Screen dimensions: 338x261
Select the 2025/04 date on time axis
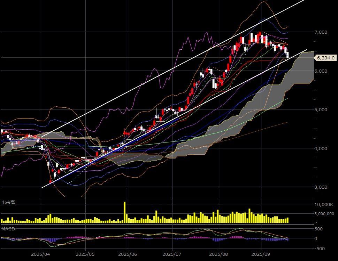click(x=41, y=254)
